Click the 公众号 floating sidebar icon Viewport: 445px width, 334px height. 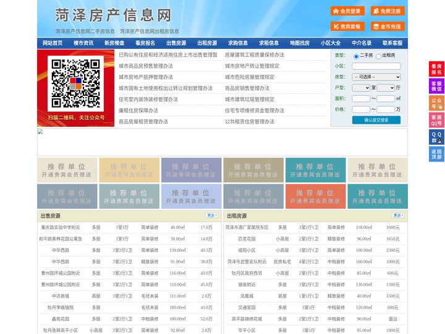pyautogui.click(x=436, y=103)
